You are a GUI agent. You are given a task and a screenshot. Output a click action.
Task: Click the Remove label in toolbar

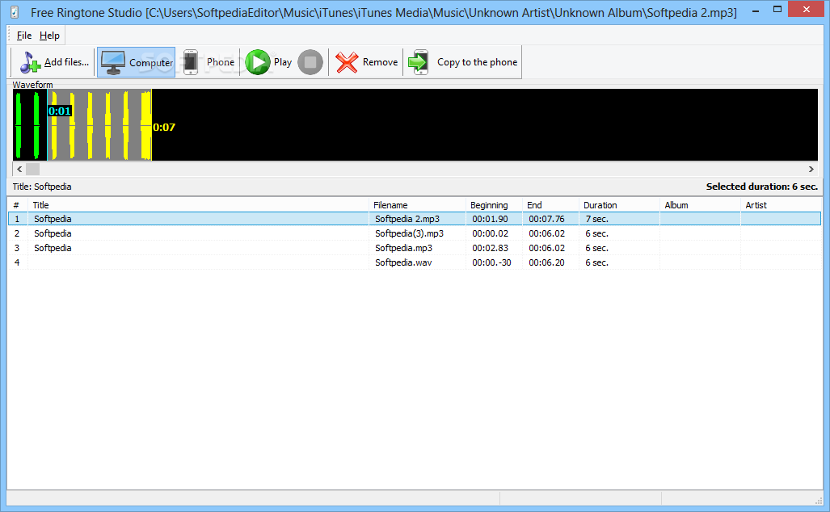pyautogui.click(x=380, y=62)
